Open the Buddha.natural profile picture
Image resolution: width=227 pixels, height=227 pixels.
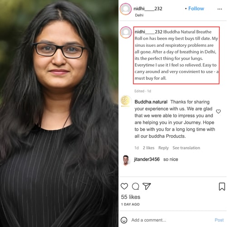125,101
